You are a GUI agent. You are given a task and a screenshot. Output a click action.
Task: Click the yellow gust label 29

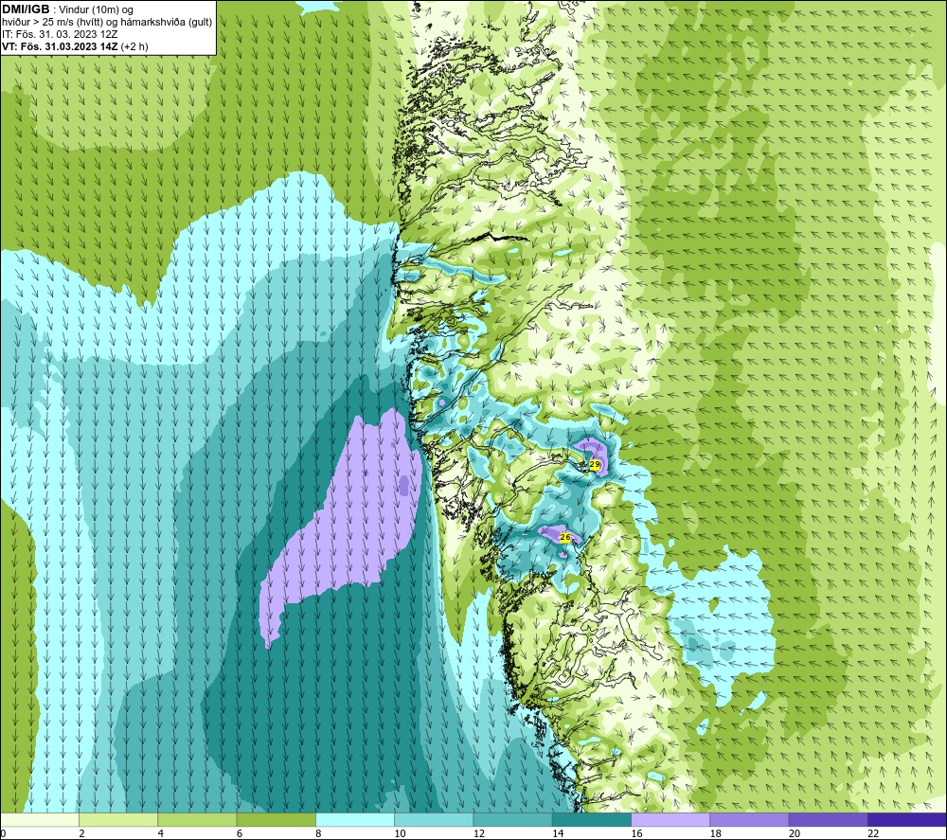click(595, 464)
